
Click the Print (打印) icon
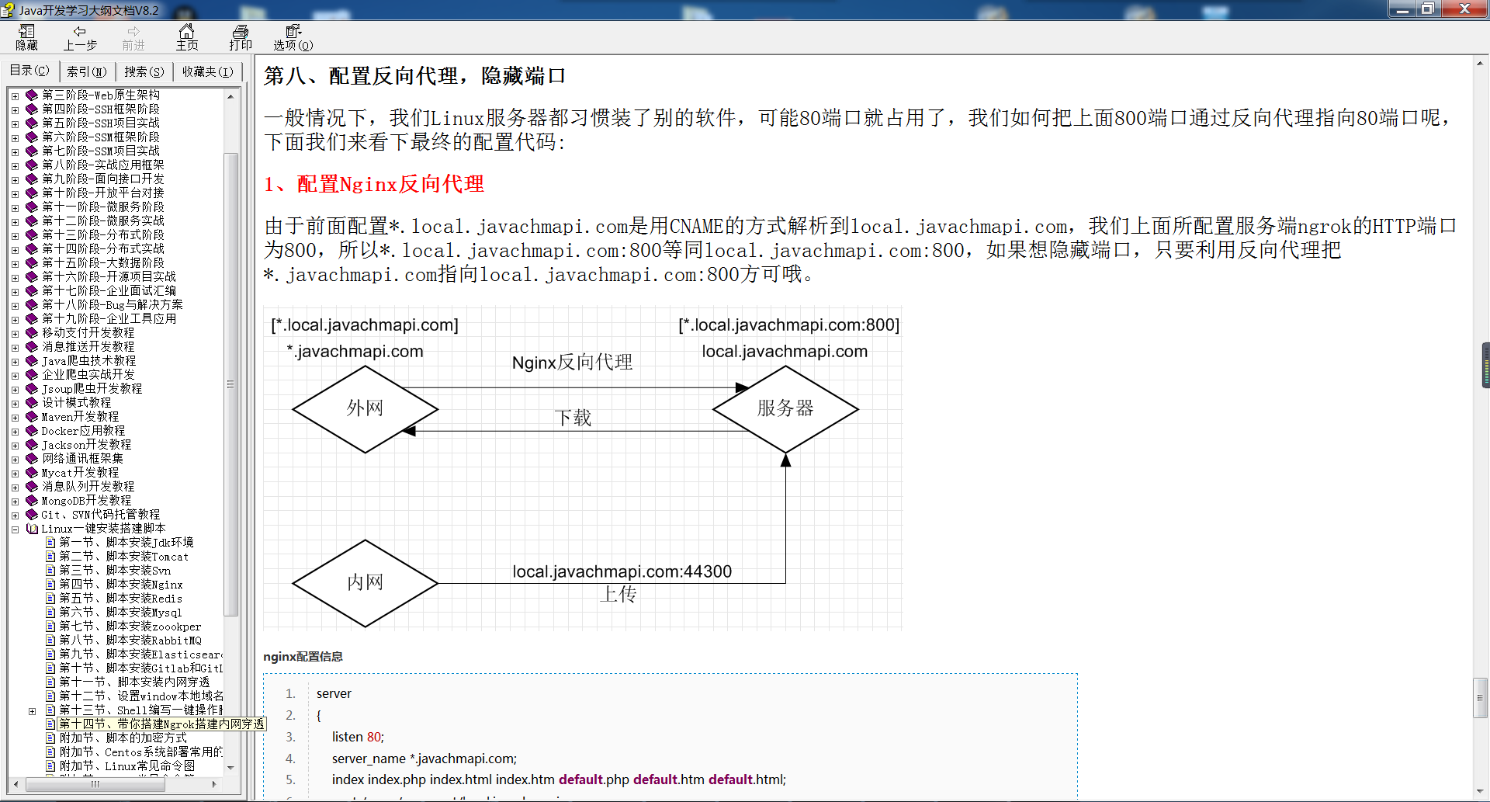(241, 32)
